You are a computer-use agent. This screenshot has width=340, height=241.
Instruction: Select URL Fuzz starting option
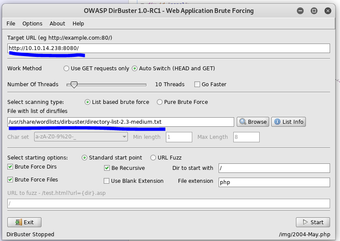tap(153, 158)
